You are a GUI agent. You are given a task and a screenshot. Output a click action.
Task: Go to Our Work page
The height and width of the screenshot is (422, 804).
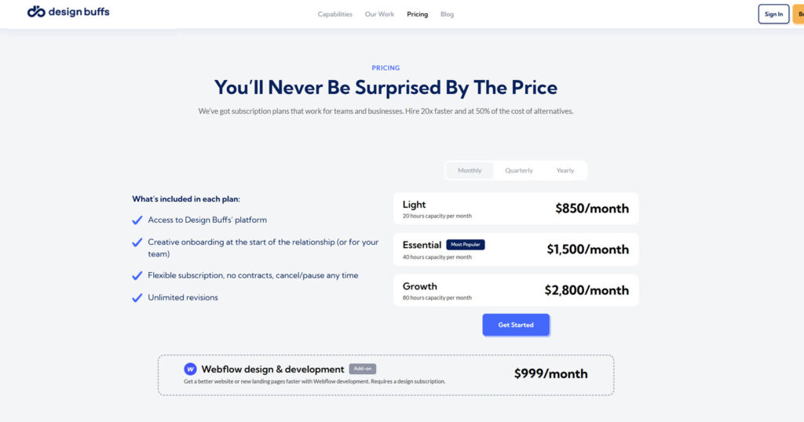pyautogui.click(x=379, y=14)
